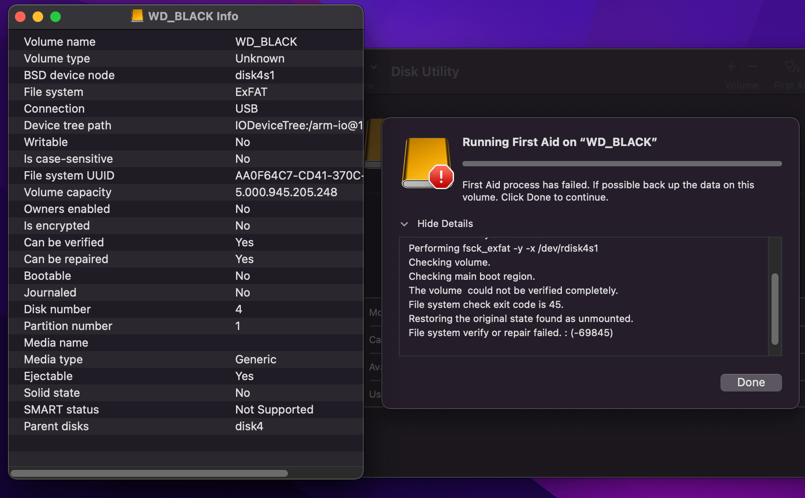Click the drive icon in the Info window title bar
The image size is (805, 498).
137,15
